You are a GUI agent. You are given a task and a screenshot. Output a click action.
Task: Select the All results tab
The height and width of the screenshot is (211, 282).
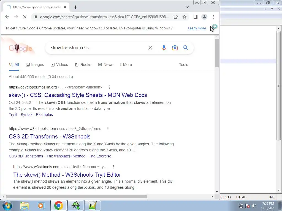pos(14,65)
